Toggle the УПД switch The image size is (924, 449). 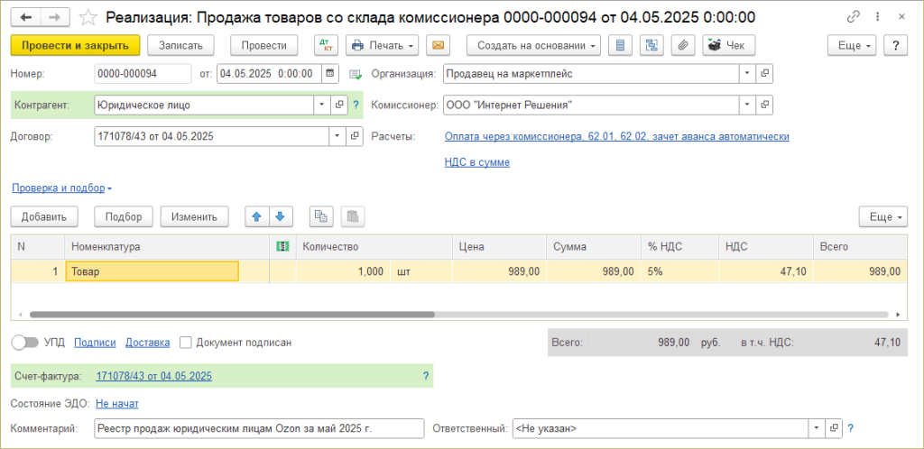click(25, 343)
